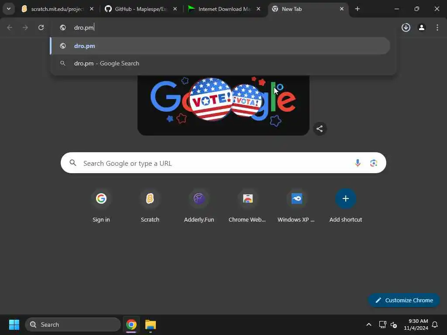
Task: Click the Search Google or type a URL box
Action: [x=223, y=163]
